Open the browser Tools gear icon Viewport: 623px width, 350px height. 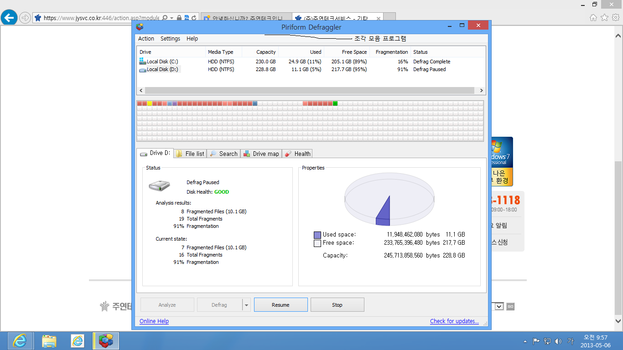click(616, 18)
